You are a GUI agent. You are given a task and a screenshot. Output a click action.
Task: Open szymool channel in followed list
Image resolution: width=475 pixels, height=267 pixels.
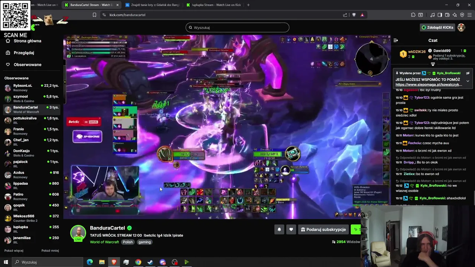(32, 98)
